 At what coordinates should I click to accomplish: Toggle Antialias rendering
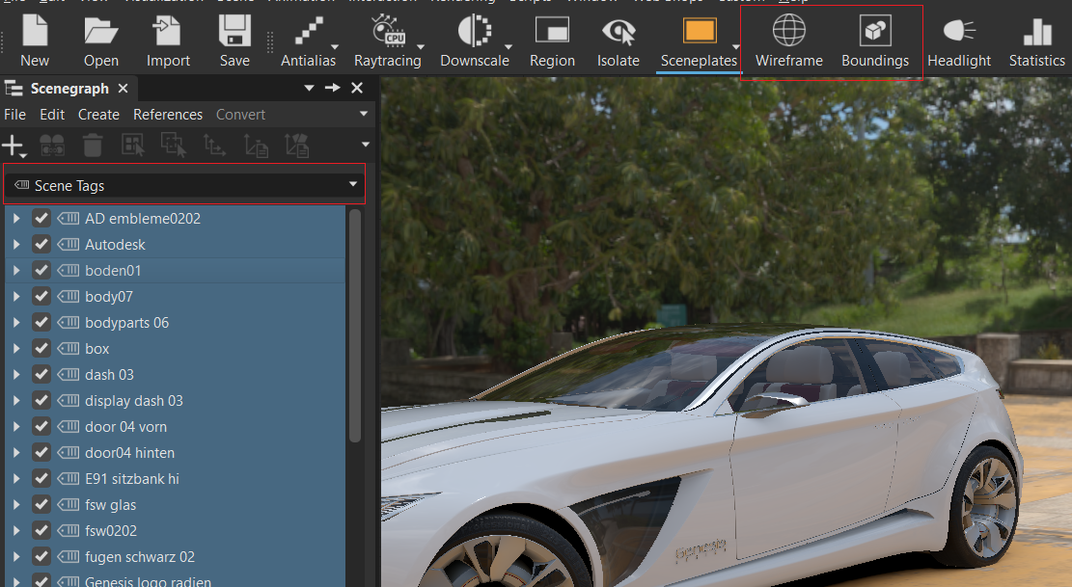(x=305, y=39)
